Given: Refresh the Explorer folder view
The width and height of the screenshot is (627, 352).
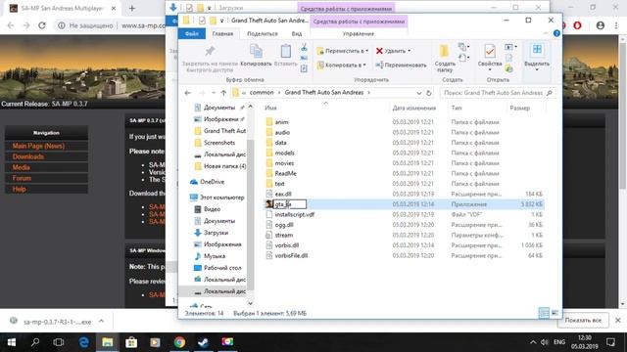Looking at the screenshot, I should pyautogui.click(x=429, y=93).
